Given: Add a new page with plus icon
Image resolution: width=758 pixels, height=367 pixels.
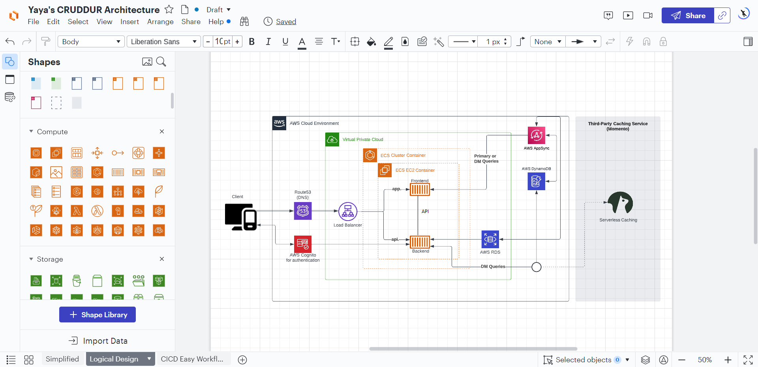Looking at the screenshot, I should (x=242, y=360).
